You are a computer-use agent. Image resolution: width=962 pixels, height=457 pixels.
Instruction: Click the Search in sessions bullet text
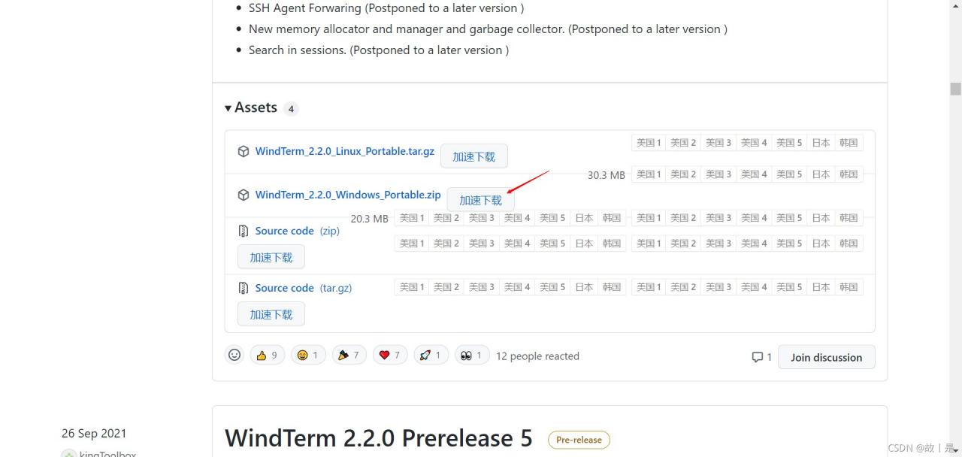pos(379,50)
